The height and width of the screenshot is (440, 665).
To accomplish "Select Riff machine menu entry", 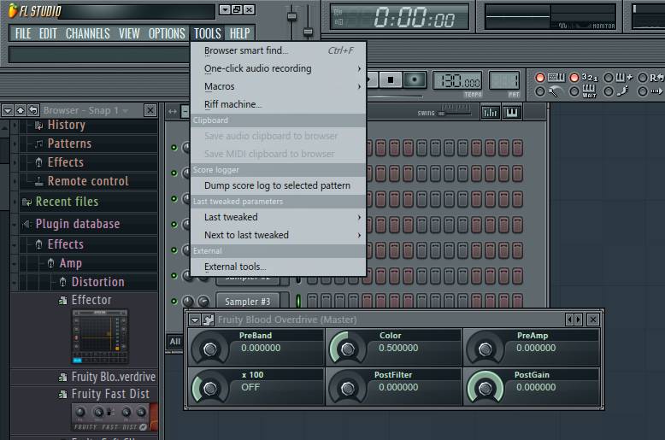I will coord(278,104).
